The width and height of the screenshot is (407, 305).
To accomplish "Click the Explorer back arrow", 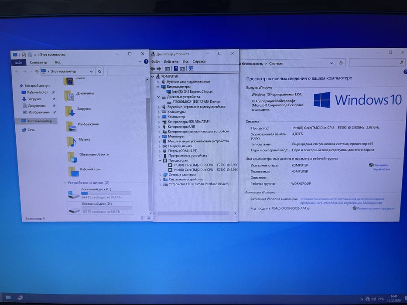I will coord(17,71).
